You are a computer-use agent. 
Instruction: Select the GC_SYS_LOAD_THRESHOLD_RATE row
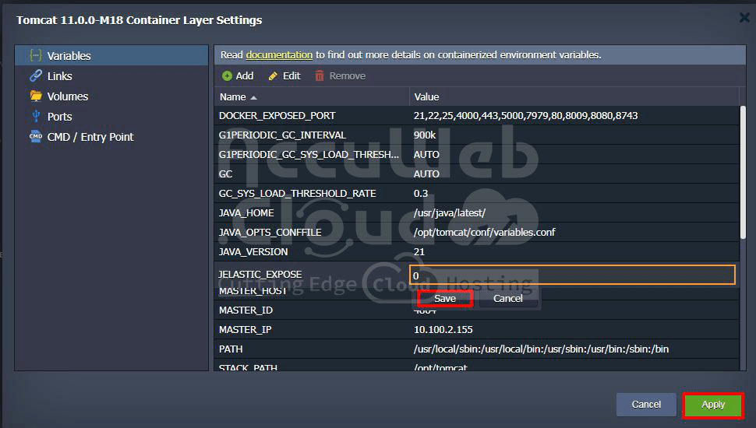click(477, 193)
